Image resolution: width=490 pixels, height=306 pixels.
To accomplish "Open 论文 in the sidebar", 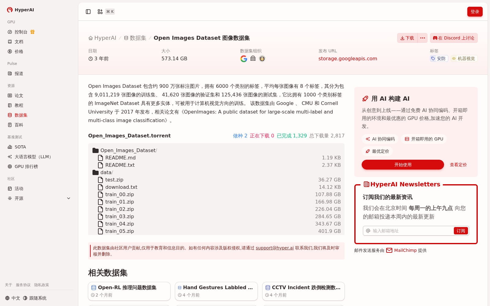I will pyautogui.click(x=19, y=95).
